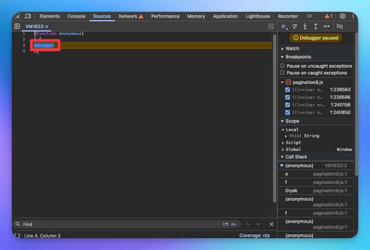Close the VM1633 file tab
This screenshot has width=370, height=250.
click(47, 27)
